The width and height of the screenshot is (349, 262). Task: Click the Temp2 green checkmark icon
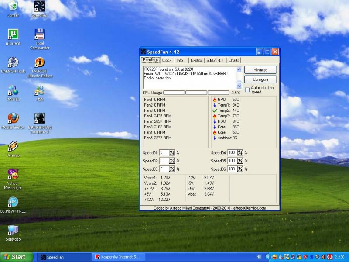[215, 110]
